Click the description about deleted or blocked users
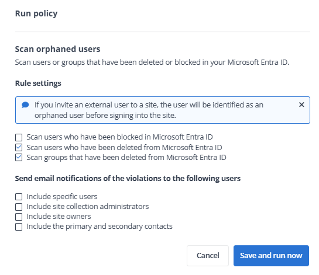319x275 pixels. 152,62
